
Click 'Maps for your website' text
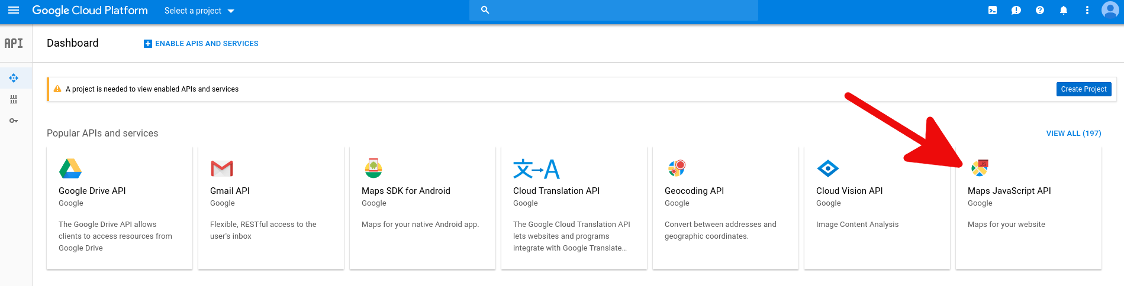[x=1006, y=225]
